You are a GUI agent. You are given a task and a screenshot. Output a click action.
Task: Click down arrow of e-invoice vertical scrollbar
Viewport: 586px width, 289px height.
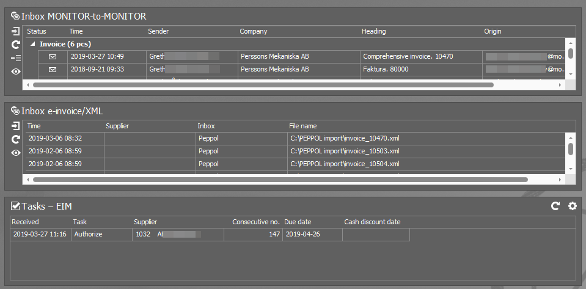(570, 169)
